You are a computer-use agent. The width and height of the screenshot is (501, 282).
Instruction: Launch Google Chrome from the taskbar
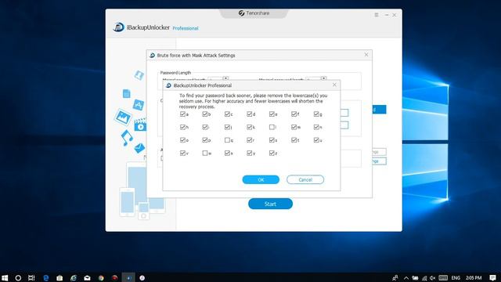point(101,278)
